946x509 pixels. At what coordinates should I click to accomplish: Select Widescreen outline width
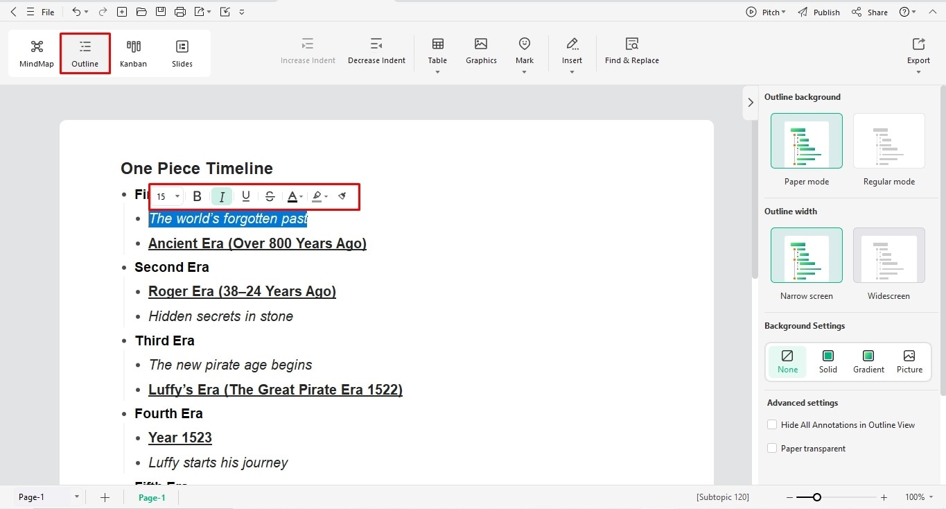pos(889,255)
